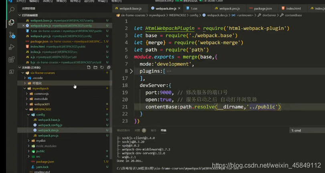
Task: Click 'port:9000' in the code
Action: click(x=158, y=92)
